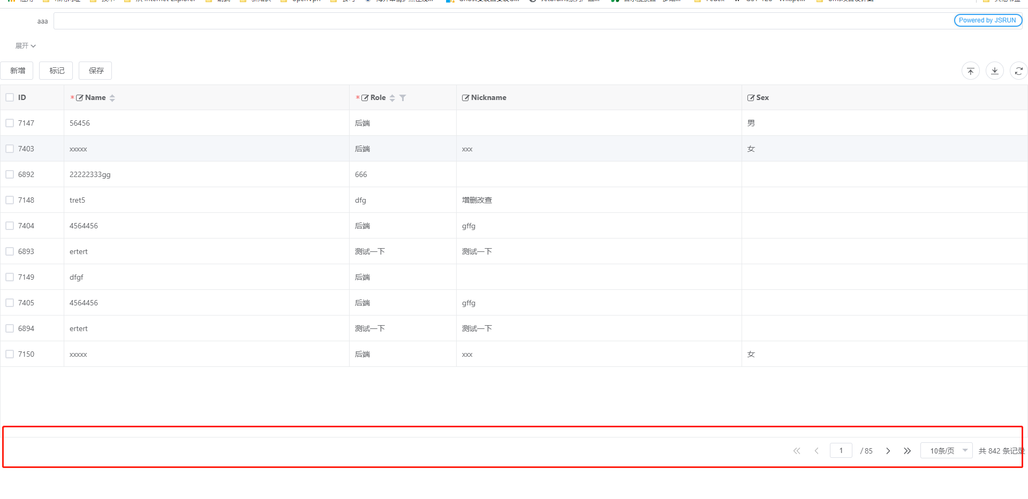This screenshot has height=499, width=1028.
Task: Collapse the 展开 search panel
Action: (25, 46)
